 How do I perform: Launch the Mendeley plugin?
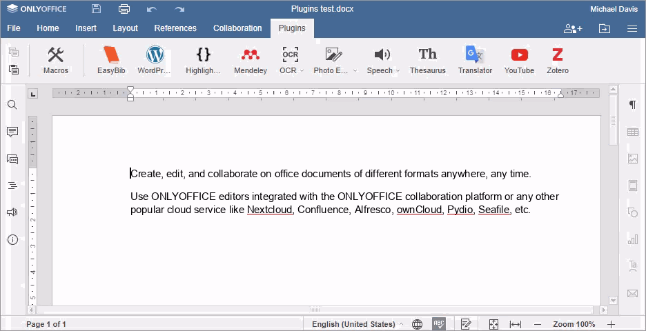(x=251, y=60)
